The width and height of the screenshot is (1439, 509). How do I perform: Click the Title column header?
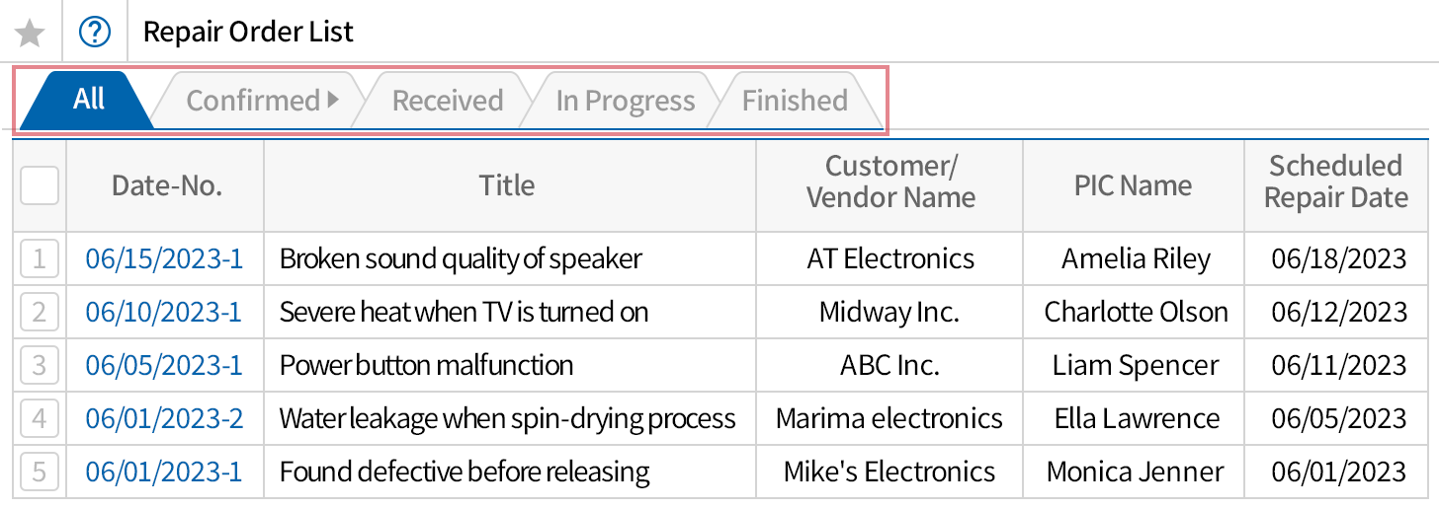507,185
